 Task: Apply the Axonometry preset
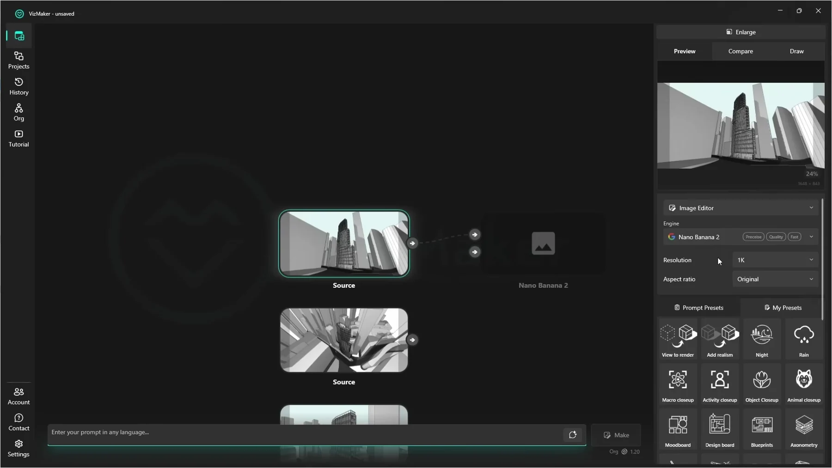pyautogui.click(x=804, y=429)
